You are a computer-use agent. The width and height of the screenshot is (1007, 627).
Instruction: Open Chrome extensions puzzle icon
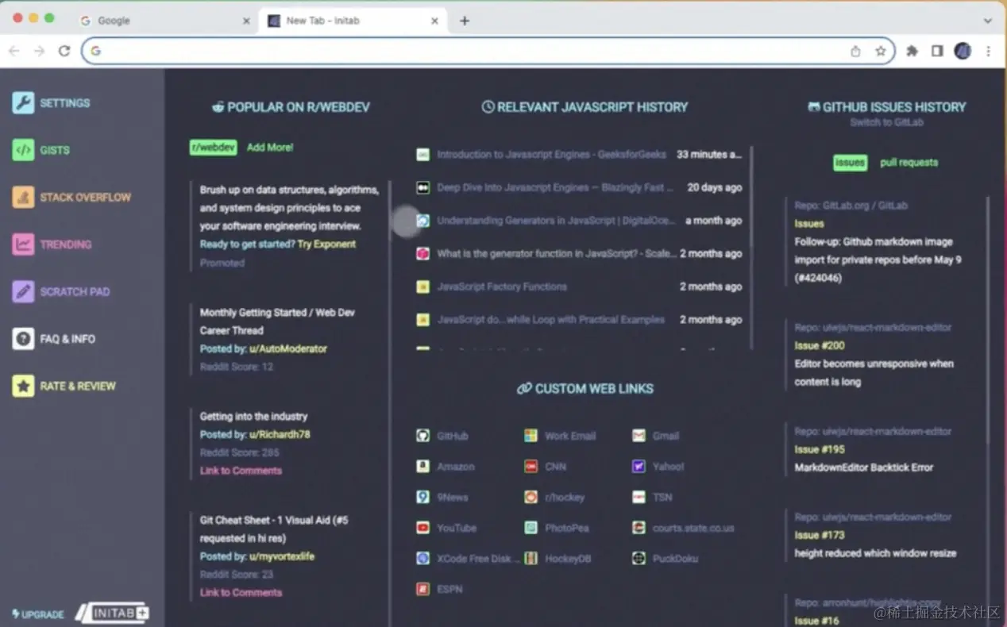[912, 51]
